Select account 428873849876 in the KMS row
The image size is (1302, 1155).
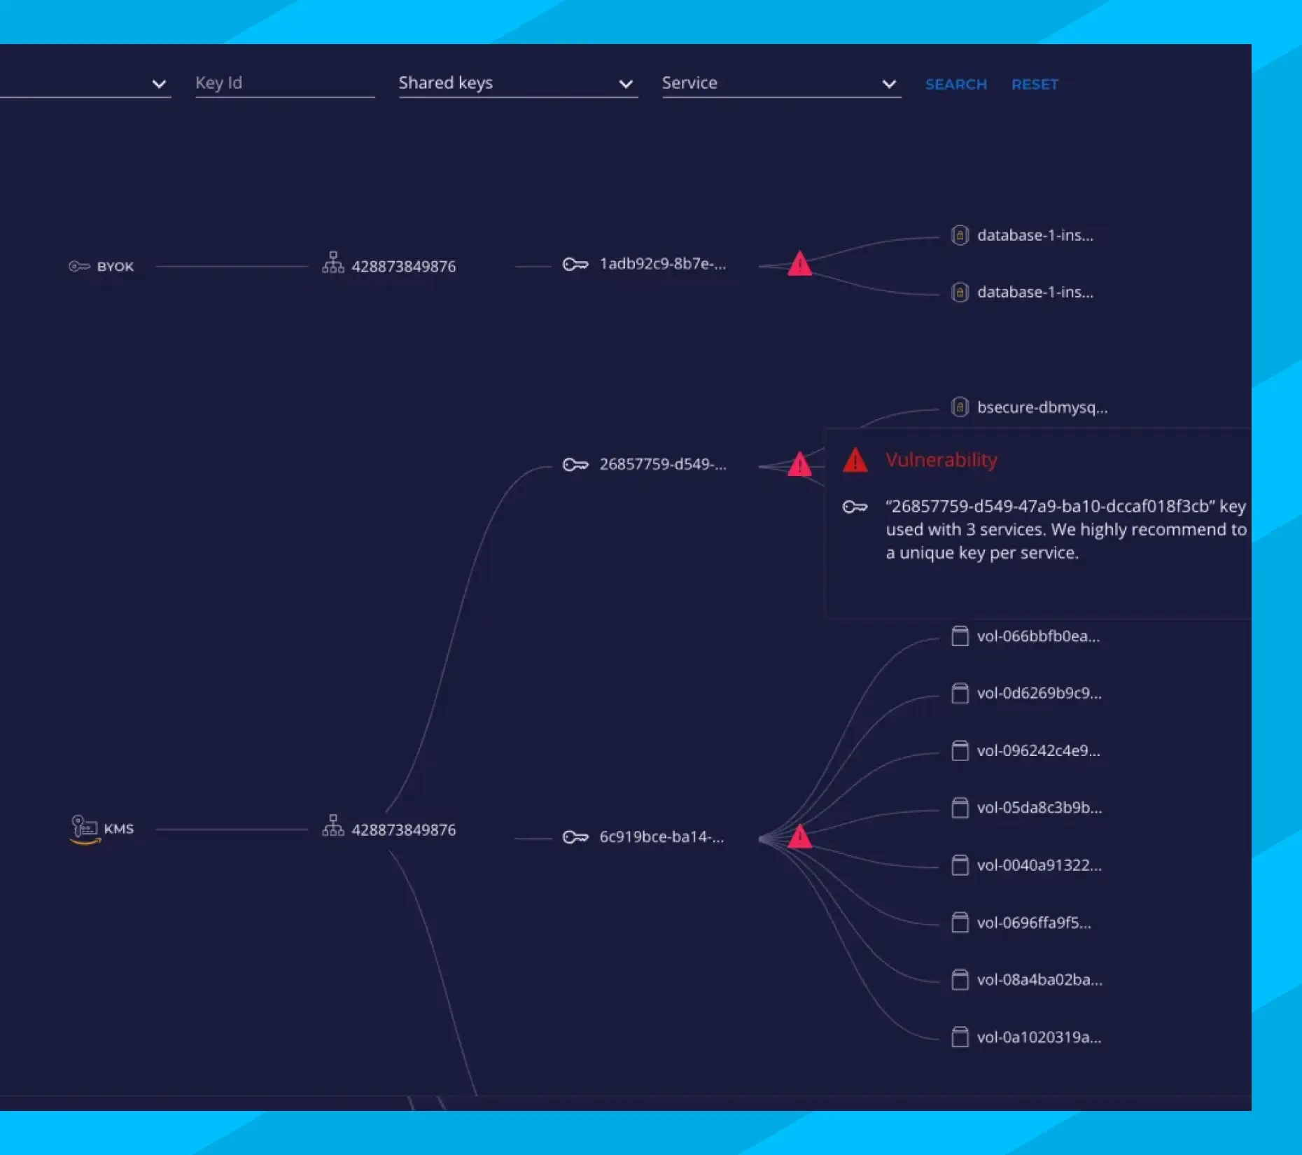click(x=403, y=829)
